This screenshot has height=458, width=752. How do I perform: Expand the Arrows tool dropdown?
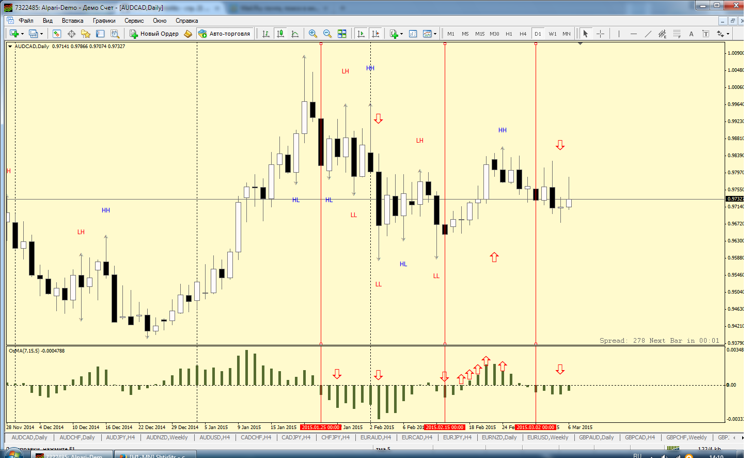[728, 34]
